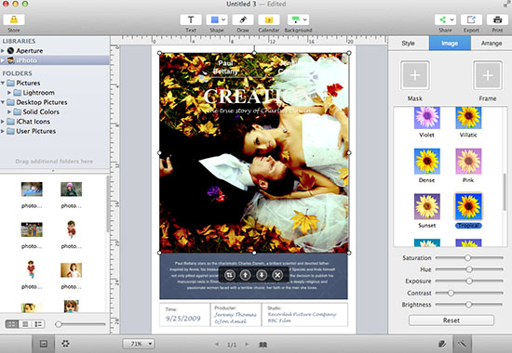Open the Store from the toolbar

[14, 20]
